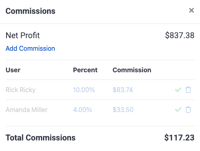Click the User column header
Image resolution: width=200 pixels, height=151 pixels.
click(x=13, y=70)
